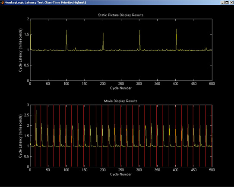
Task: Click the Cycle Latency y-axis label of the static plot
Action: (x=20, y=50)
